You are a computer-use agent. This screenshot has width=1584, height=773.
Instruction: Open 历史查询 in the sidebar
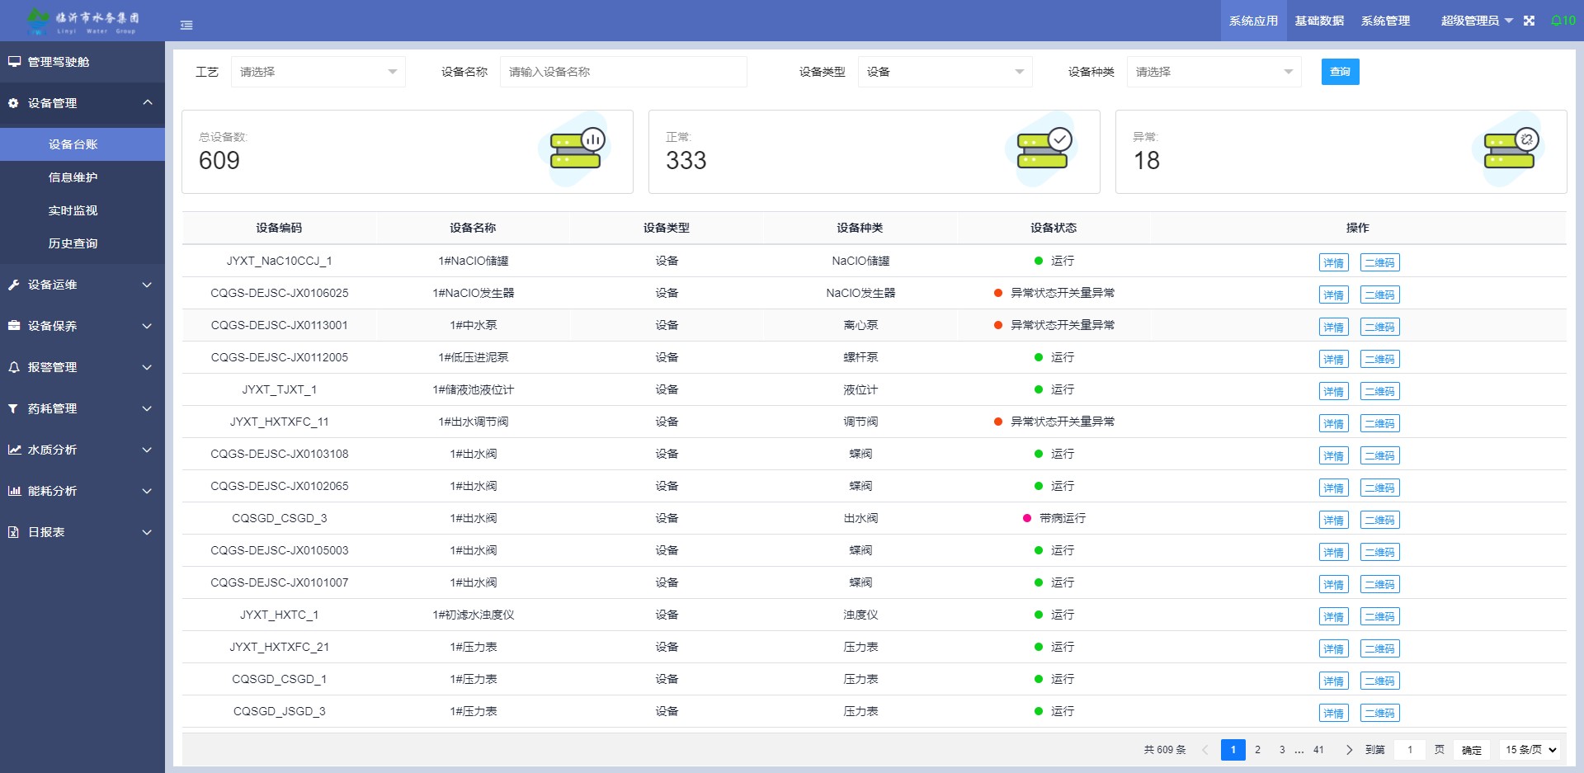tap(82, 243)
